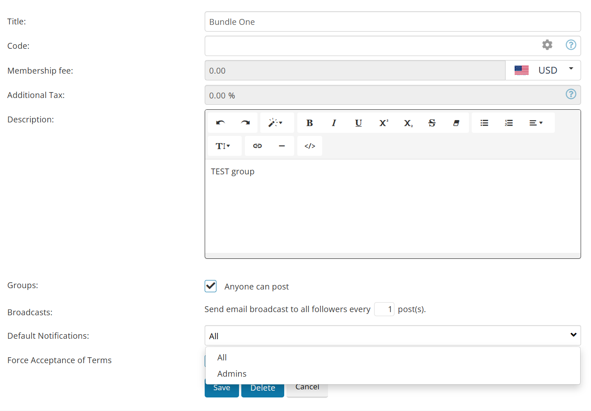Click the Code field gear icon

pyautogui.click(x=547, y=45)
